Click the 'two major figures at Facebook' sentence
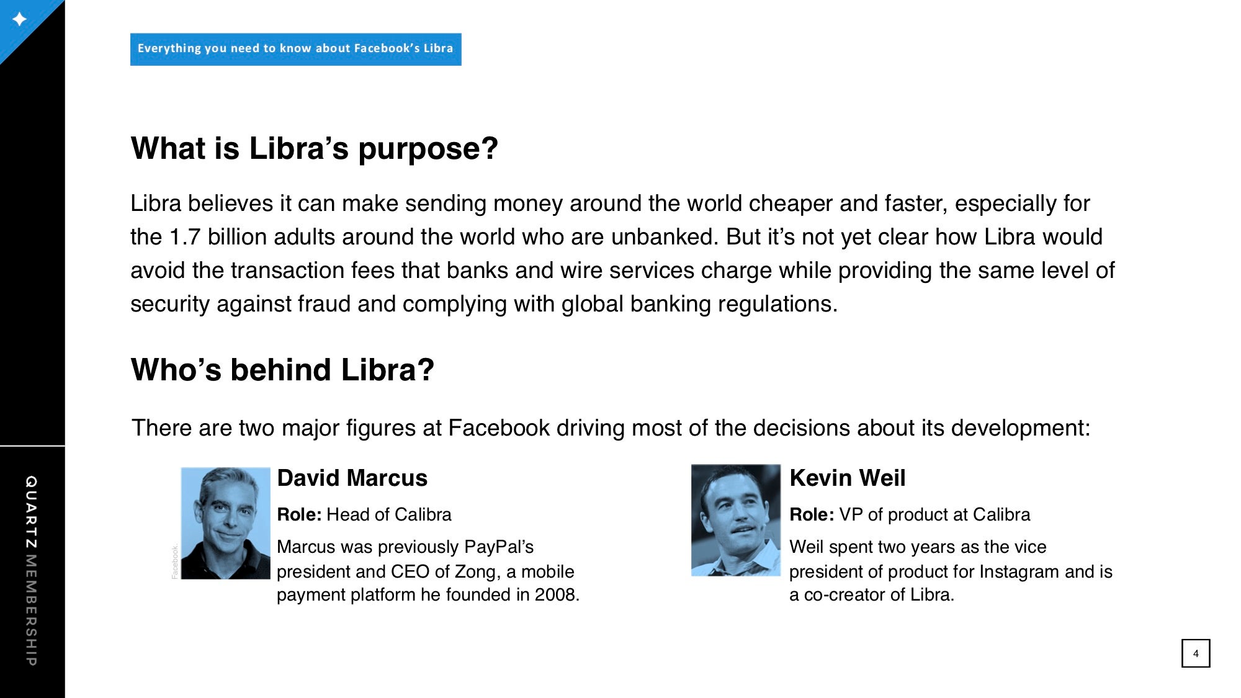This screenshot has width=1241, height=698. click(x=611, y=427)
